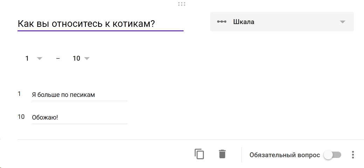Click the vertical divider beside the trash icon
364x168 pixels.
pos(241,155)
